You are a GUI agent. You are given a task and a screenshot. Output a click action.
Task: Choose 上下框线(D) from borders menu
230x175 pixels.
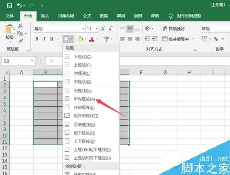[91, 141]
